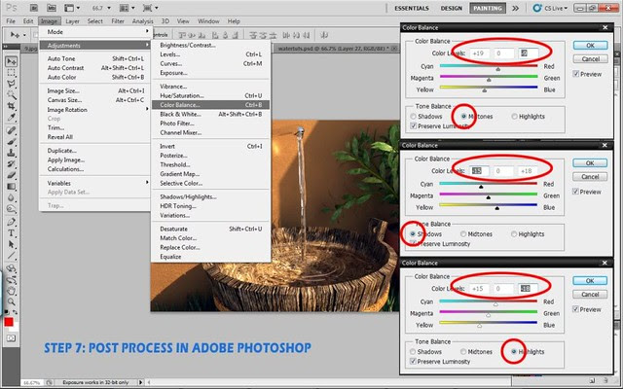
Task: Select Highlights radio in dialog showing +15
Action: click(x=514, y=351)
